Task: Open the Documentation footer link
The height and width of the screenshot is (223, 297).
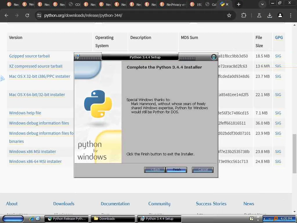Action: coord(115,204)
